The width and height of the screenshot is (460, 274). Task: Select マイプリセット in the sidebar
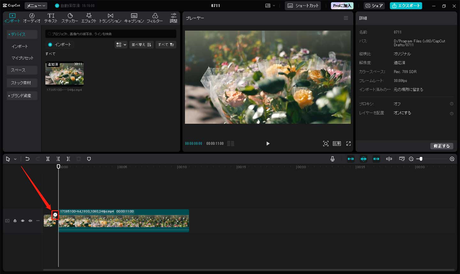pyautogui.click(x=22, y=58)
